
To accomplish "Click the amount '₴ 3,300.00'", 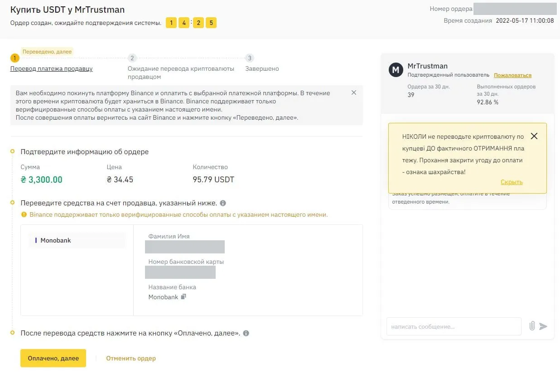I will tap(42, 180).
